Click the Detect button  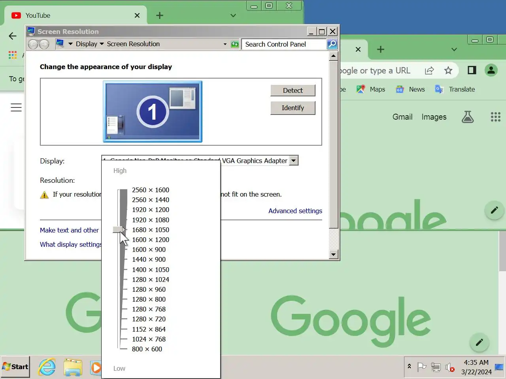tap(293, 90)
